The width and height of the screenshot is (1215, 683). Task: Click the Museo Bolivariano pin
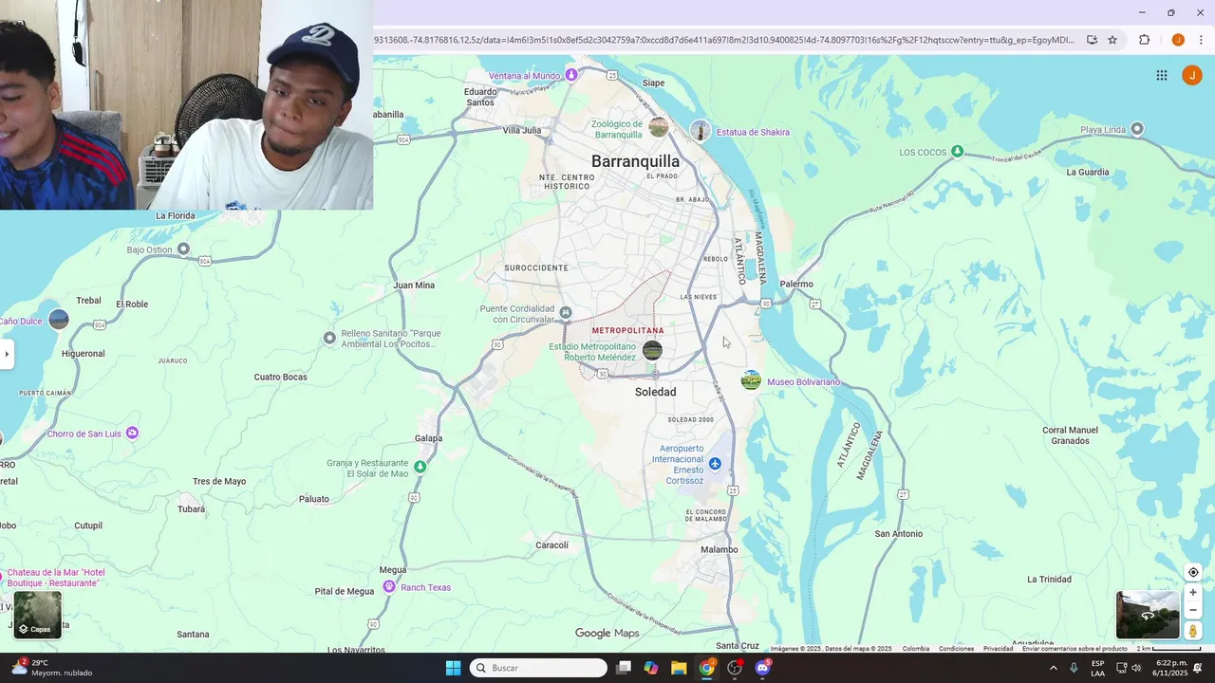pos(751,381)
